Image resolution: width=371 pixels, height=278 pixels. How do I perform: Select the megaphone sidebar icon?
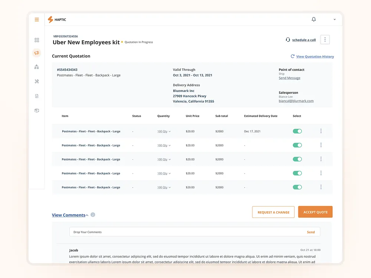coord(37,53)
